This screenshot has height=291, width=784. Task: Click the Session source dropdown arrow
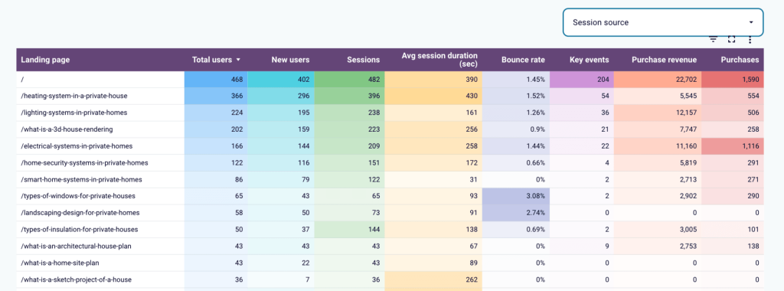pyautogui.click(x=751, y=22)
